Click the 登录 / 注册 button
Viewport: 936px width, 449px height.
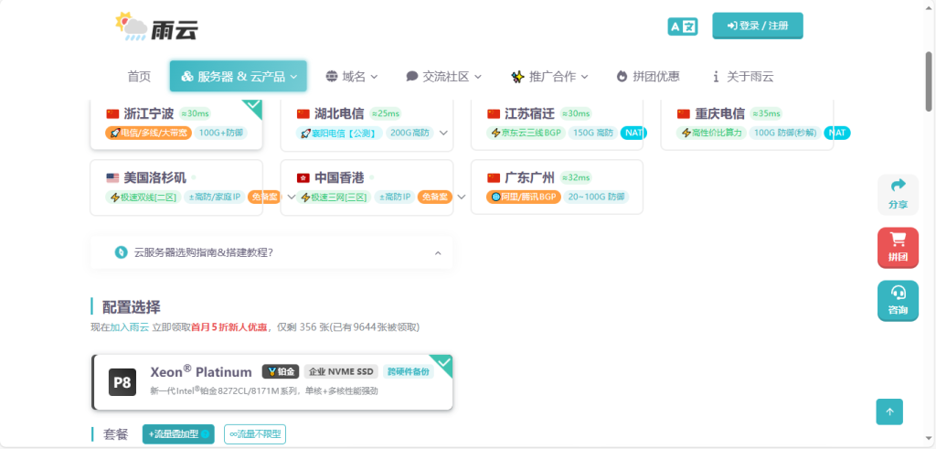[758, 26]
